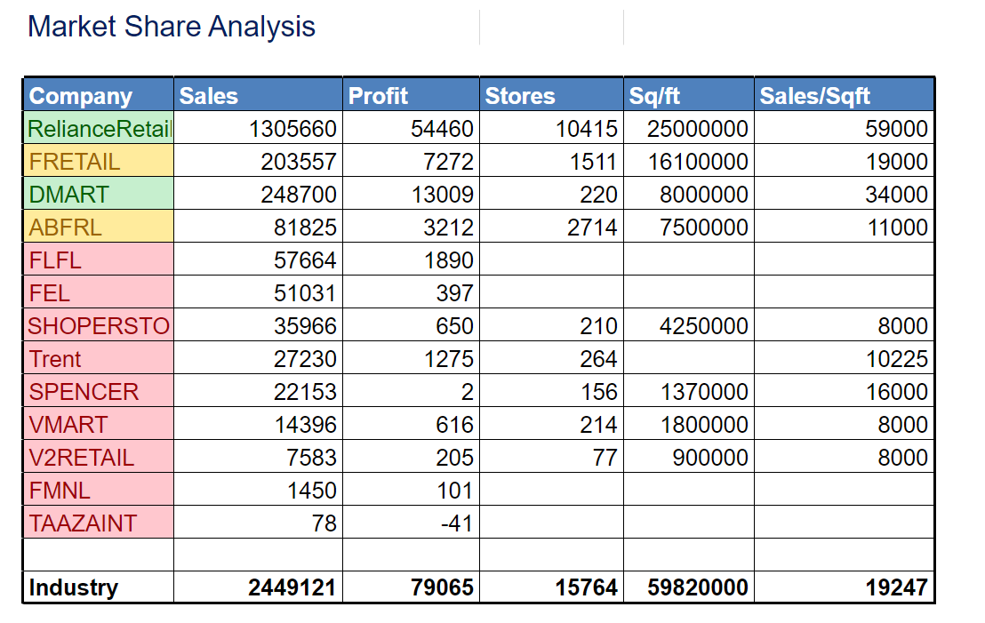The width and height of the screenshot is (985, 623).
Task: Click industry Sales/Sqft value 19247
Action: click(897, 587)
